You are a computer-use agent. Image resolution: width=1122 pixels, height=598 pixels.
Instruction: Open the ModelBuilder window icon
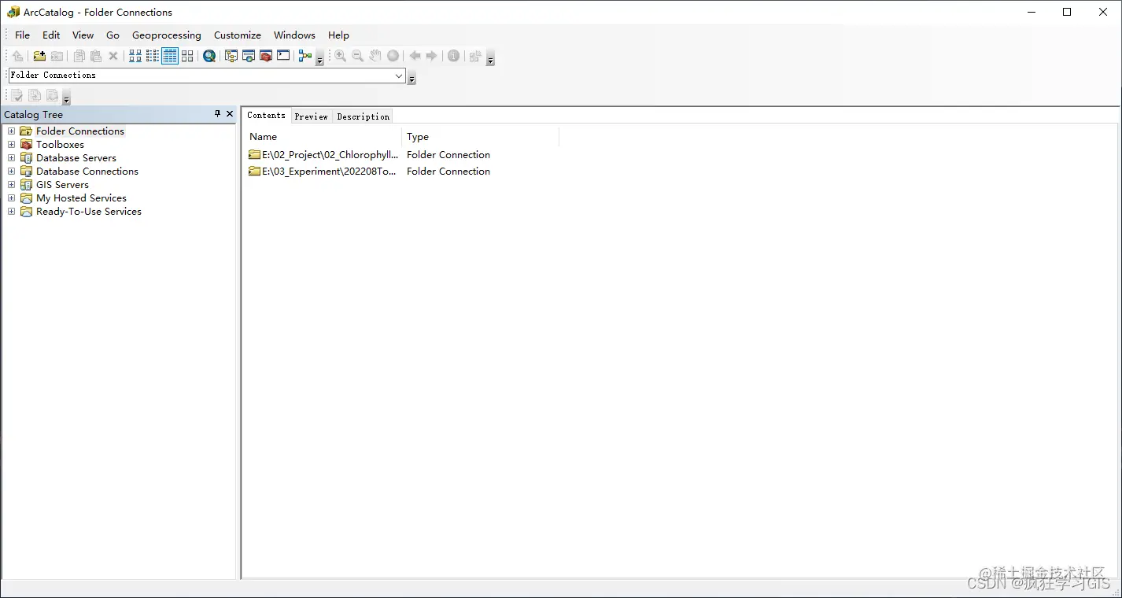point(305,56)
